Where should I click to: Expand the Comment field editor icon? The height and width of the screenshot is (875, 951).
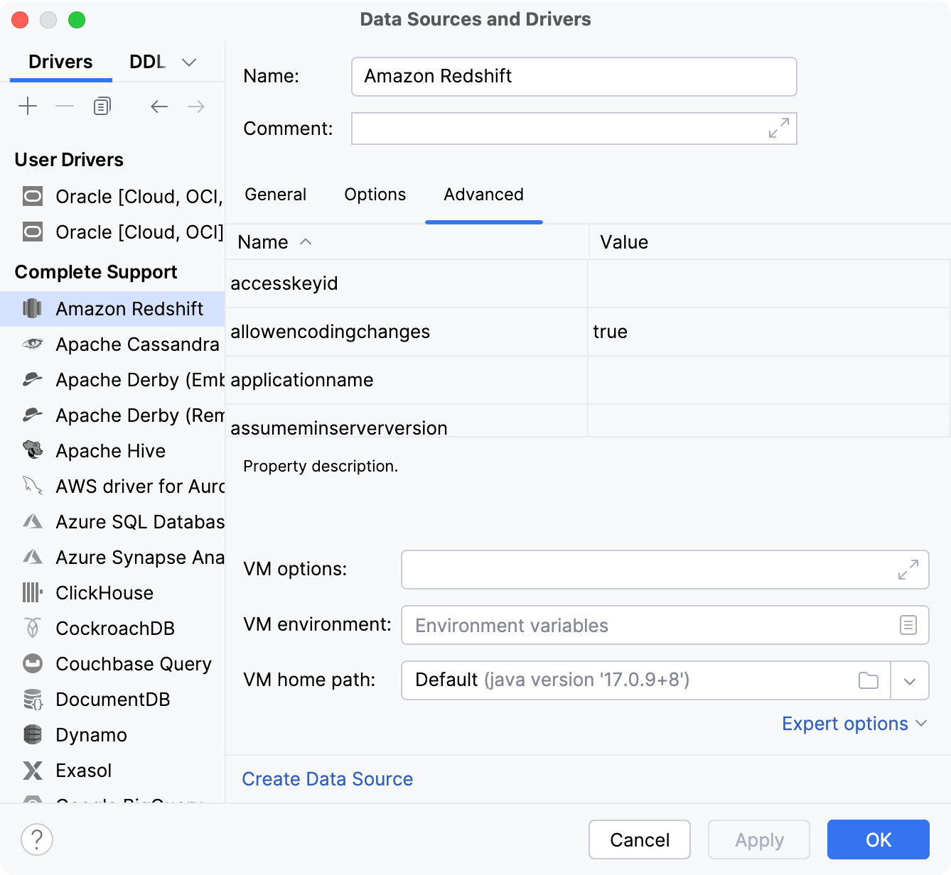tap(779, 129)
